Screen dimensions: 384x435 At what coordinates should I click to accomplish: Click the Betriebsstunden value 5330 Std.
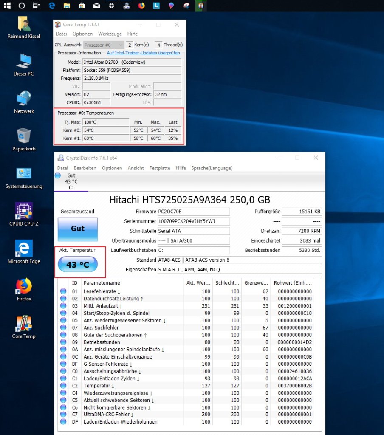click(302, 250)
